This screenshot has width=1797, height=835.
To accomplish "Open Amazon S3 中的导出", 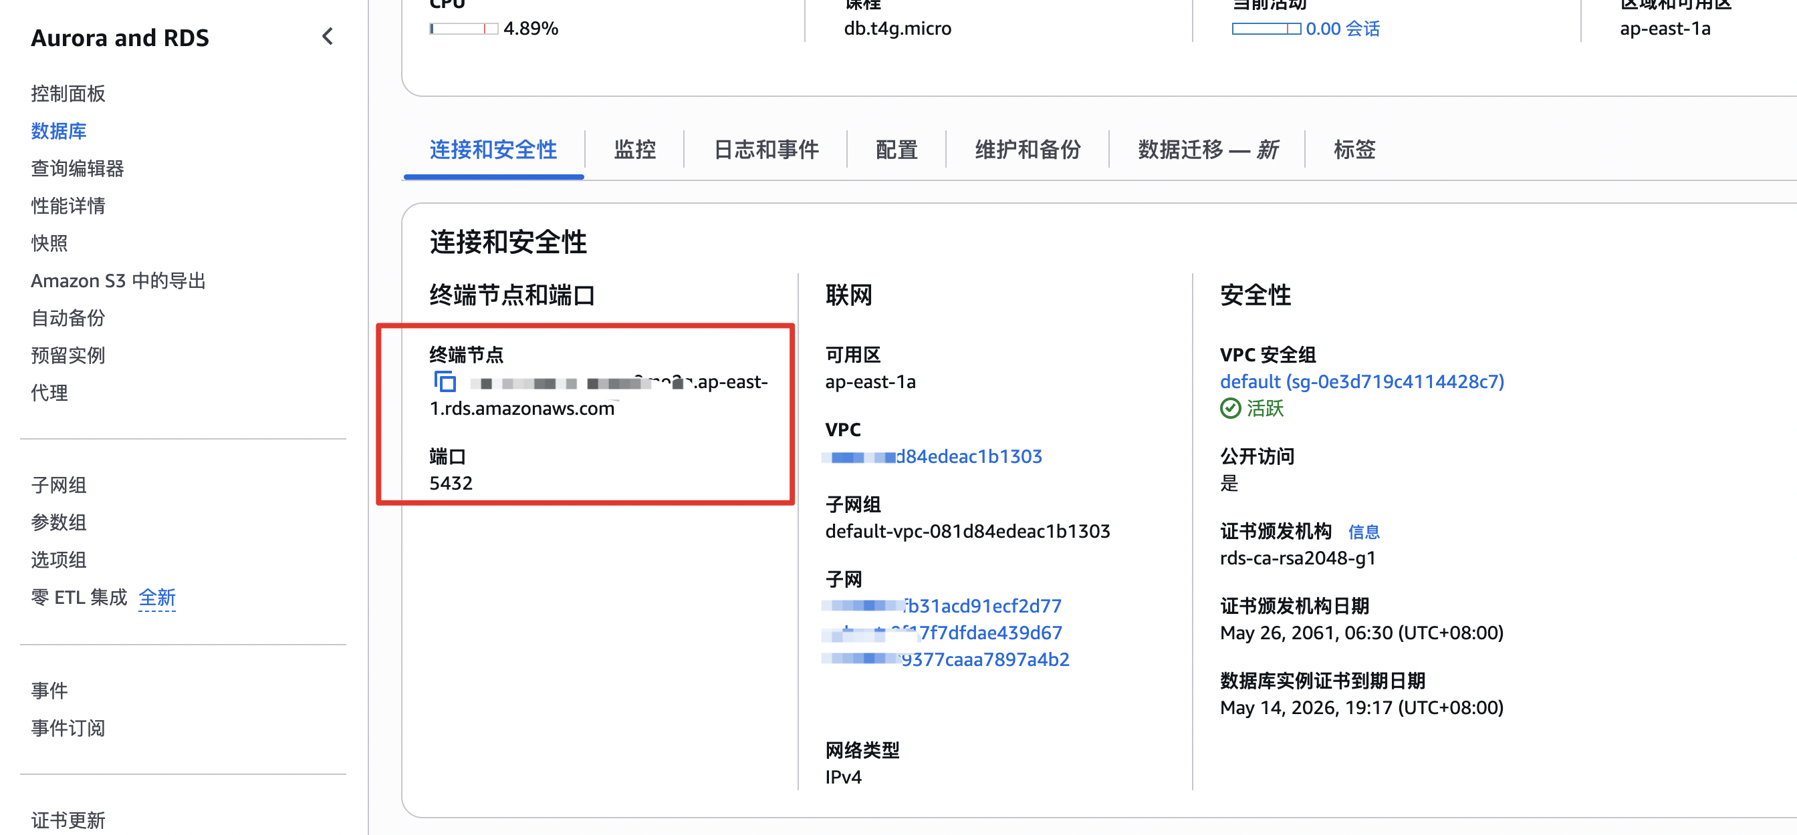I will point(118,281).
